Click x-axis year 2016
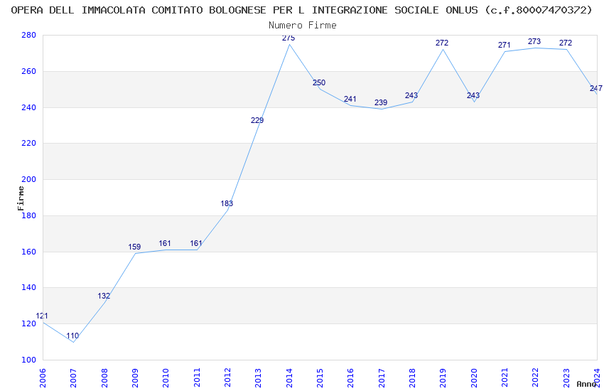 [x=350, y=377]
